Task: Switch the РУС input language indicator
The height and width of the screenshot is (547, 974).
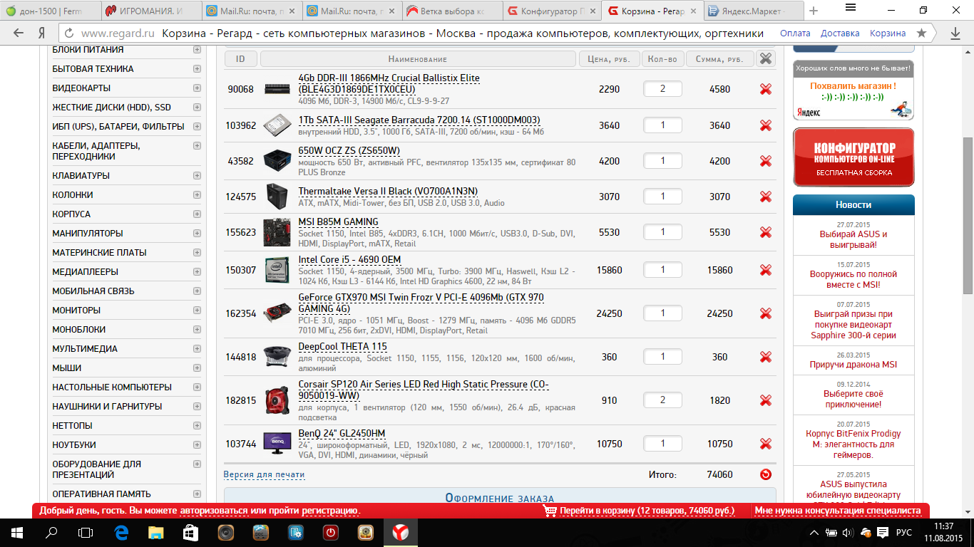Action: coord(903,533)
